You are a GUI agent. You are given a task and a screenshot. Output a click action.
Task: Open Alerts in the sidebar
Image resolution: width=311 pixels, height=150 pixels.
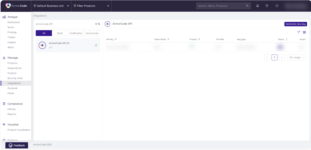[11, 47]
